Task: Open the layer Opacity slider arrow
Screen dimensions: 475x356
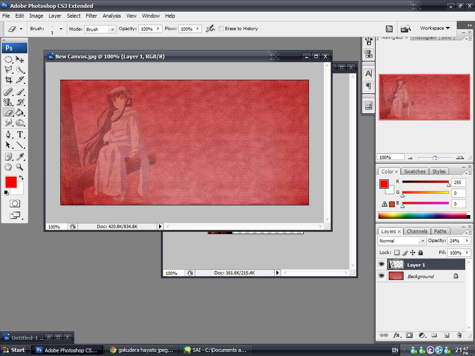Action: click(x=467, y=241)
